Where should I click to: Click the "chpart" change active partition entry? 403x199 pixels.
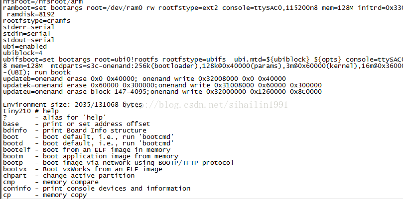pos(13,175)
